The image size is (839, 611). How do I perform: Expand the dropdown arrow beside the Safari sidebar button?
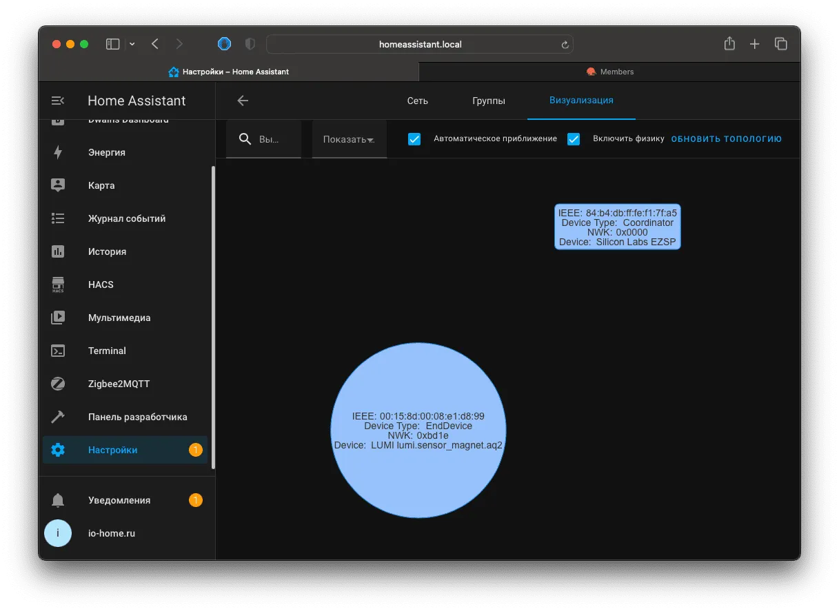132,44
